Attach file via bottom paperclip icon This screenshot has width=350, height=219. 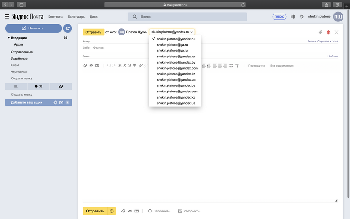tap(123, 211)
